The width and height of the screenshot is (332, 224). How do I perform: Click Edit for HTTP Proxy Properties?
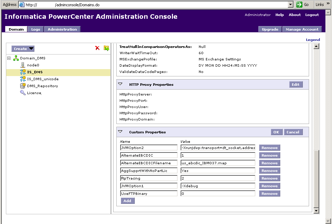coord(296,84)
